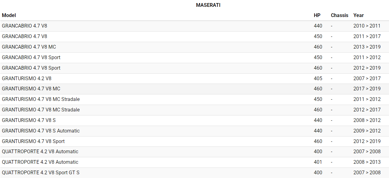Screen dimensions: 389x178
Task: Click the Model column header
Action: pyautogui.click(x=9, y=15)
